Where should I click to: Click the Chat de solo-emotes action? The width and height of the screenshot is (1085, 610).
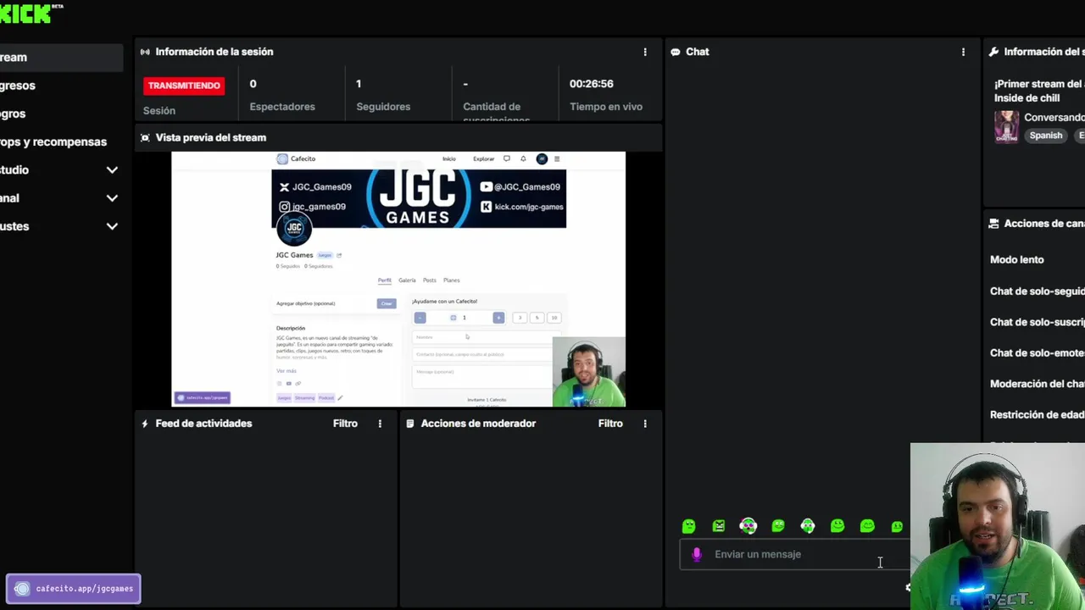coord(1038,353)
